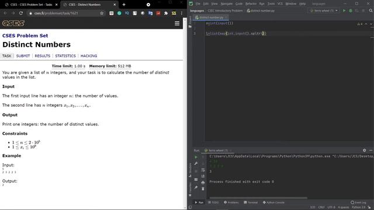Hide the Run tool window
The width and height of the screenshot is (374, 210).
[x=370, y=150]
